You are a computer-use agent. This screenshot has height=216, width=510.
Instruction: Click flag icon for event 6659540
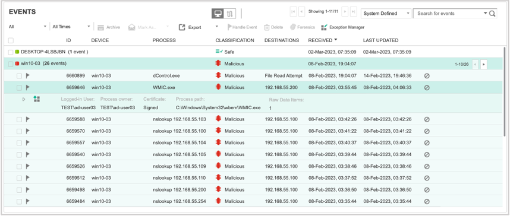click(28, 154)
